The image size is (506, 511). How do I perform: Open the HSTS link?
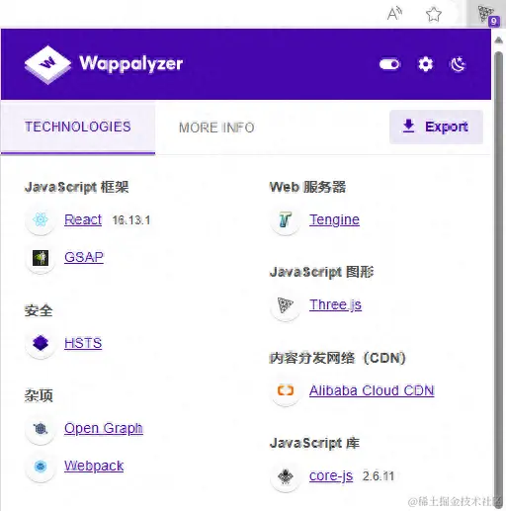click(x=83, y=343)
